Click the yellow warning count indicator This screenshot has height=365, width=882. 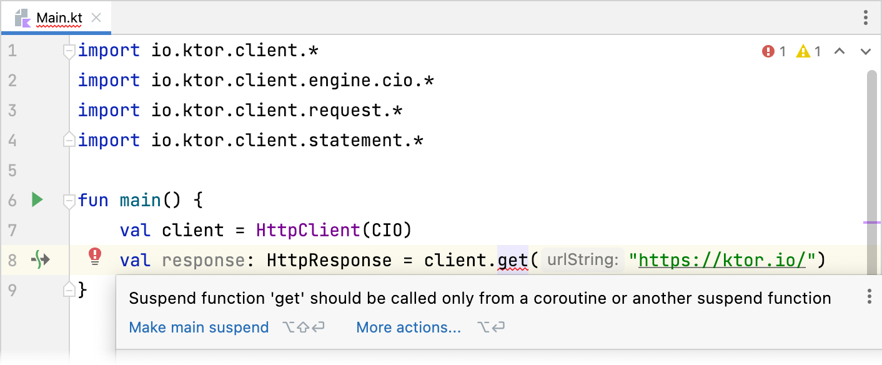(808, 51)
